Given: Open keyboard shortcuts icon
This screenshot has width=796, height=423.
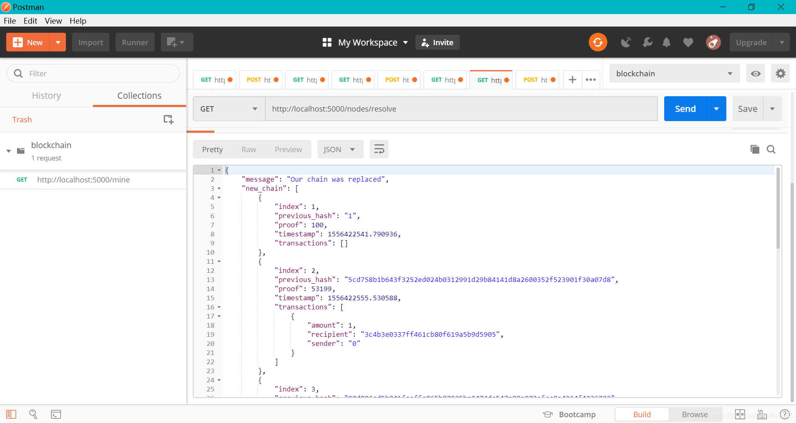Looking at the screenshot, I should click(x=762, y=414).
